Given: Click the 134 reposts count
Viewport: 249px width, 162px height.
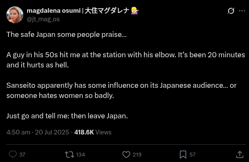Looking at the screenshot, I should pyautogui.click(x=80, y=154).
